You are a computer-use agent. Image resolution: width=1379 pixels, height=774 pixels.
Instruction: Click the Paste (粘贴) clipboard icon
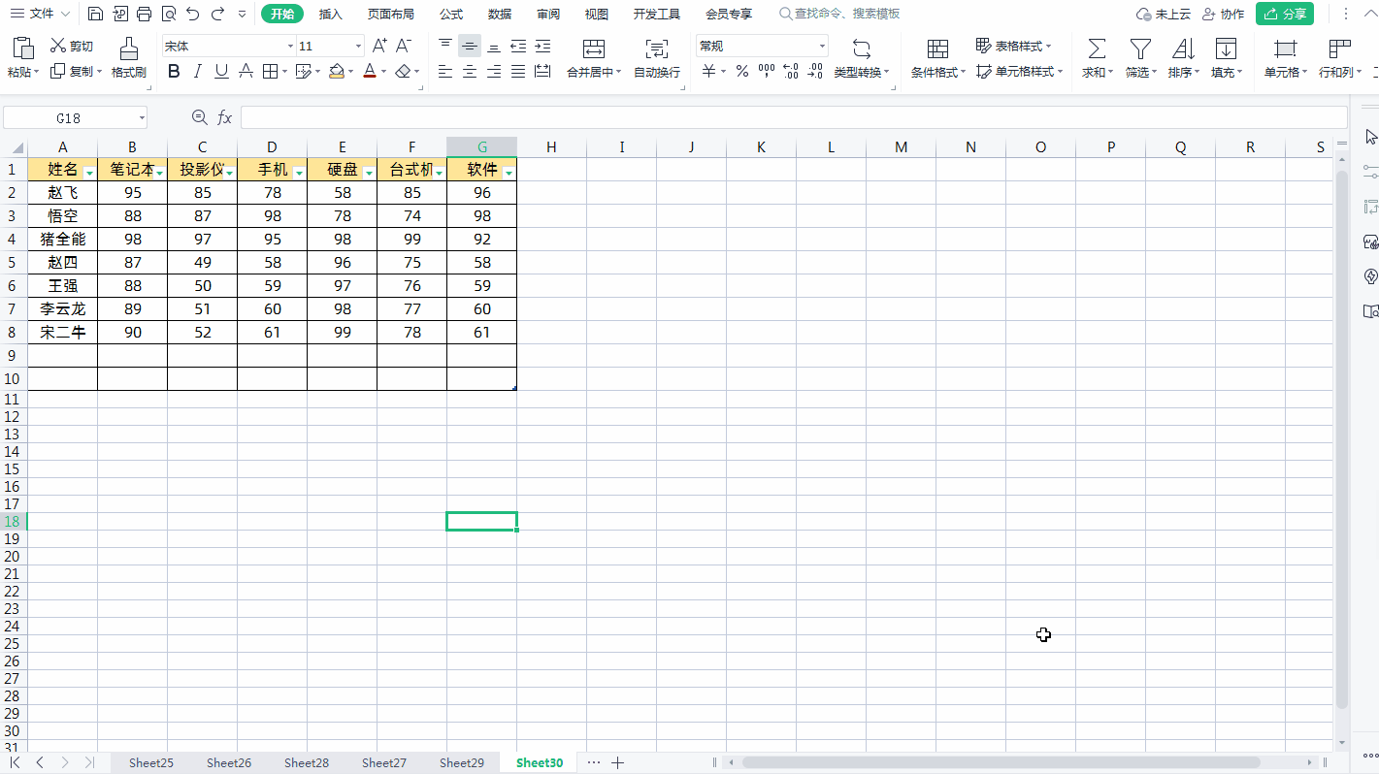(23, 48)
